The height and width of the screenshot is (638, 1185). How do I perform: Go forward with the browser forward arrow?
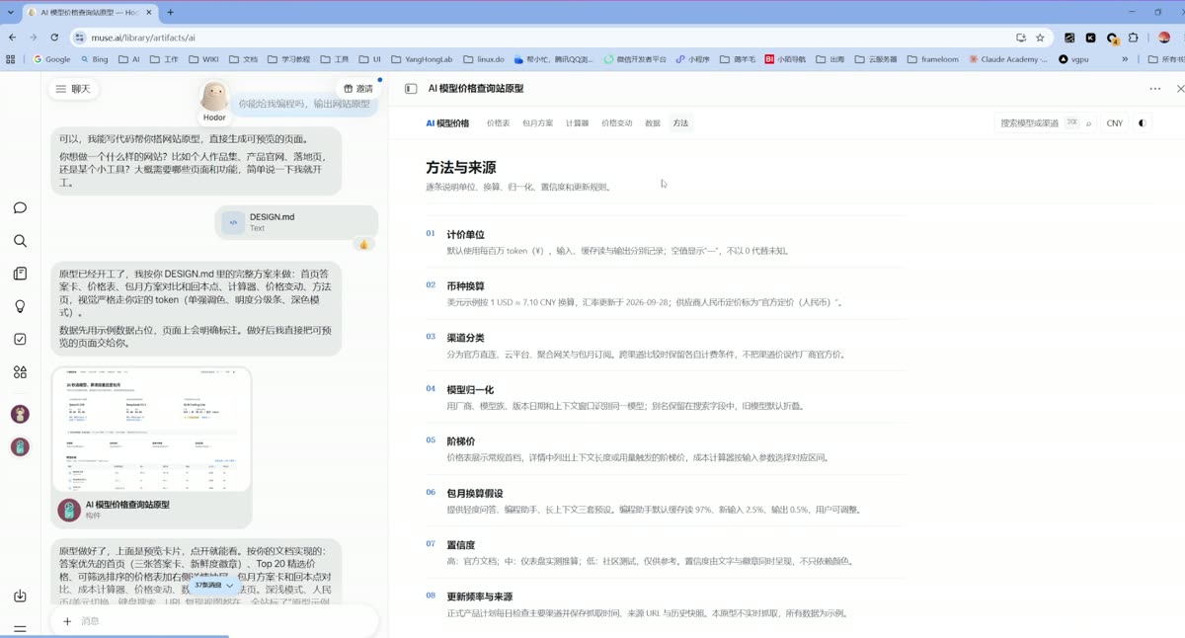click(x=33, y=37)
